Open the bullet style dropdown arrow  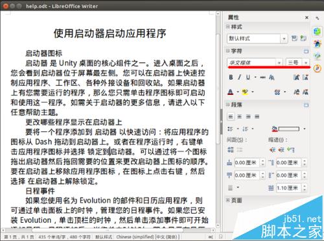pos(238,129)
